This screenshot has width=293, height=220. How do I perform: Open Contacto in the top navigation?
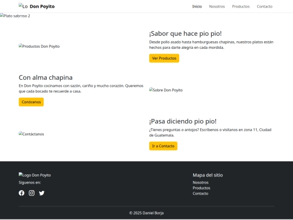[265, 7]
